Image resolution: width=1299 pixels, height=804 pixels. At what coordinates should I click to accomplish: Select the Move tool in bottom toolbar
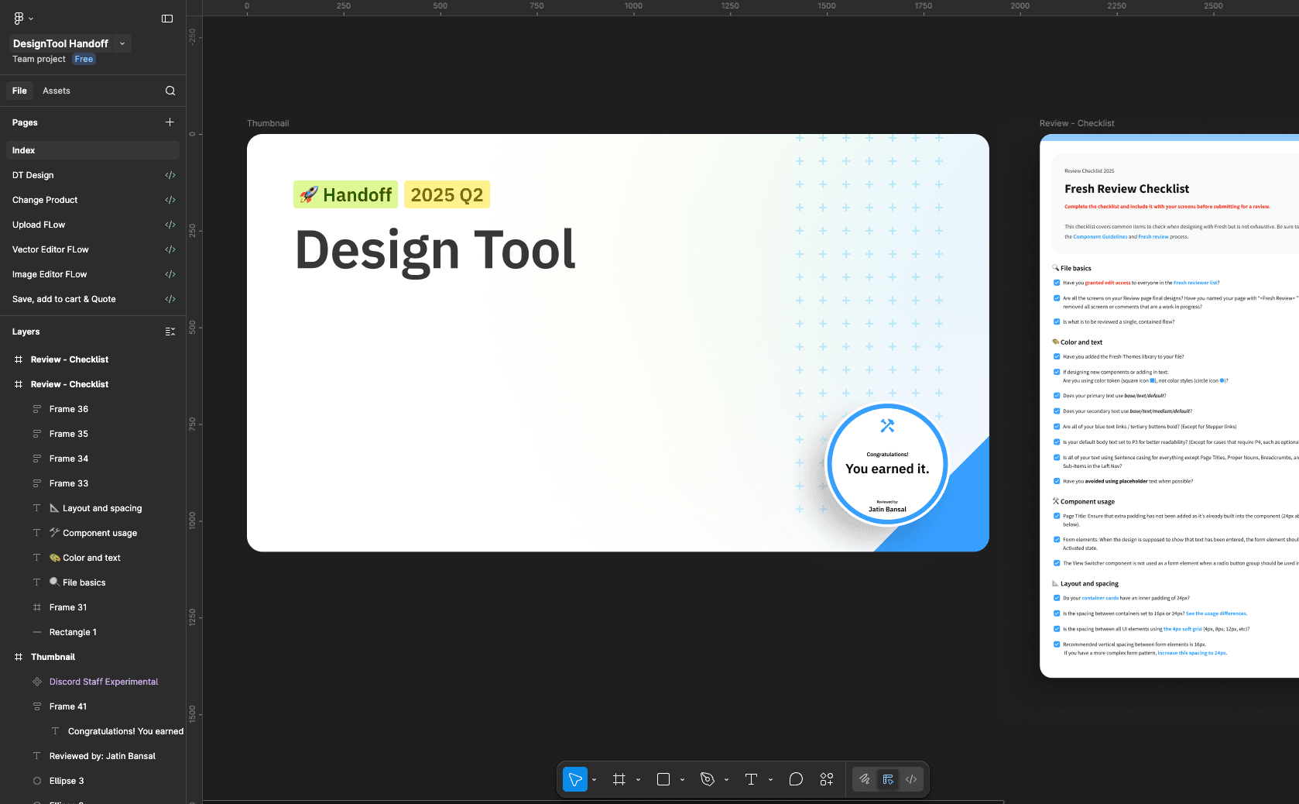[x=575, y=779]
